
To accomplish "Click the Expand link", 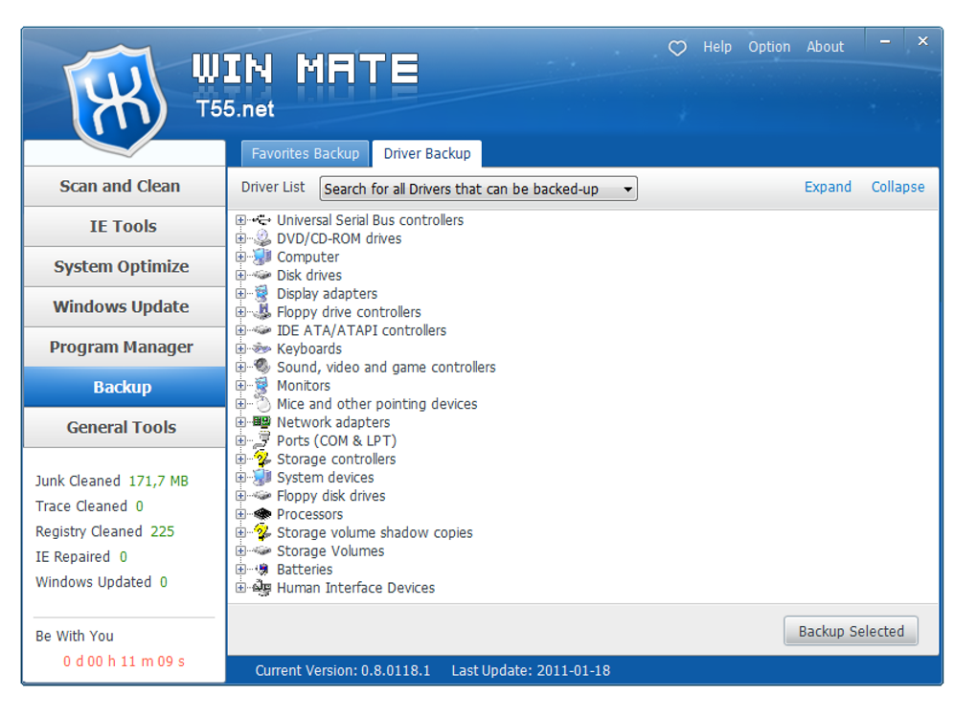I will 828,187.
